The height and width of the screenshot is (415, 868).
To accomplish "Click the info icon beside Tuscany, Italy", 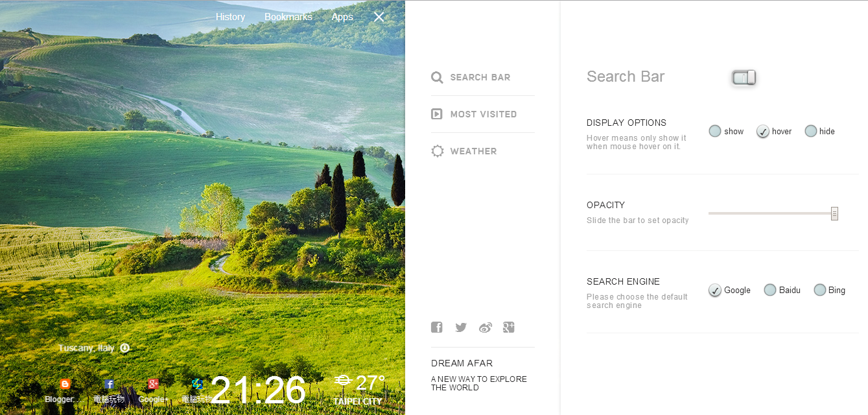I will click(124, 348).
